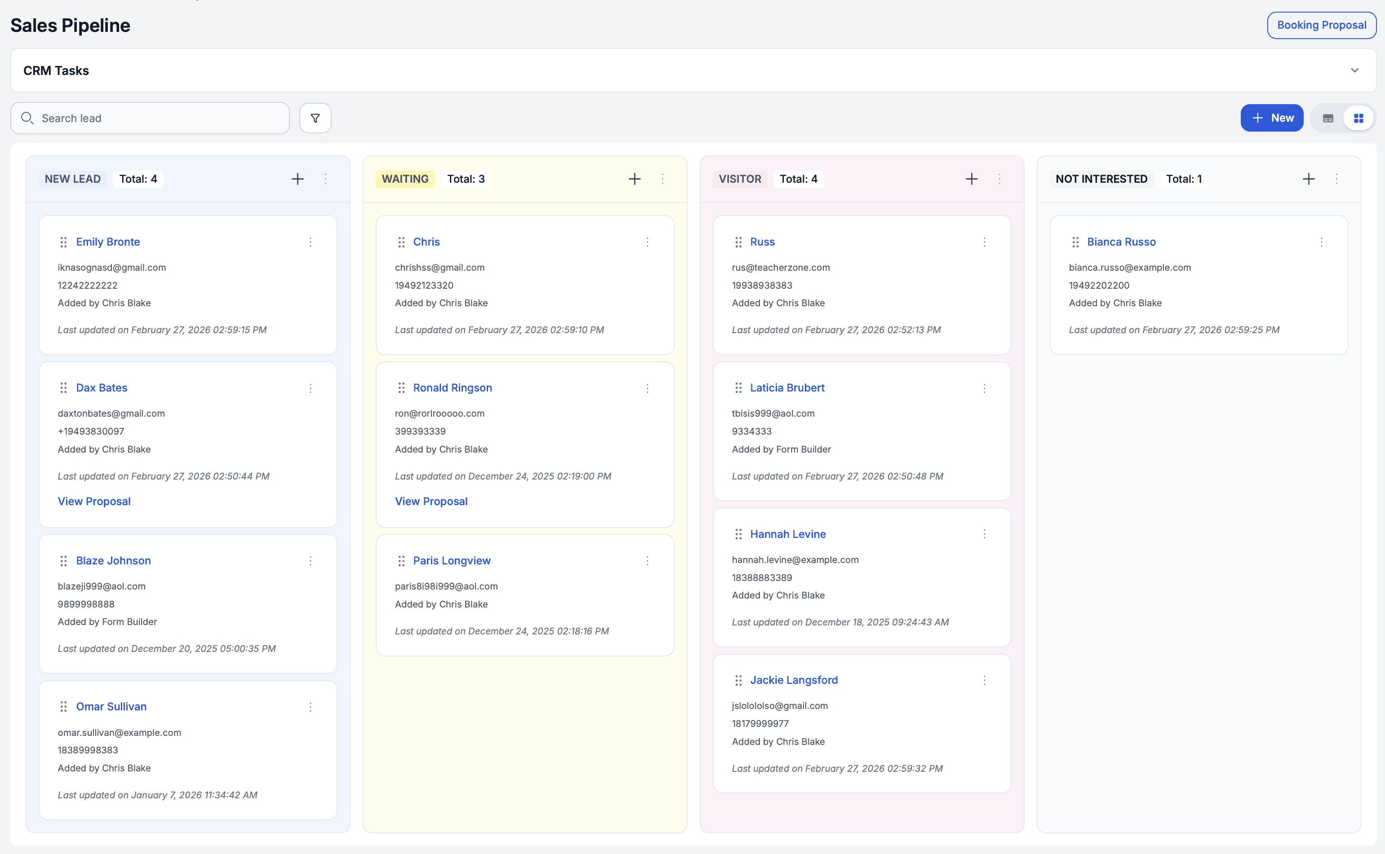Image resolution: width=1385 pixels, height=854 pixels.
Task: View Proposal for Ronald Ringson
Action: 431,501
